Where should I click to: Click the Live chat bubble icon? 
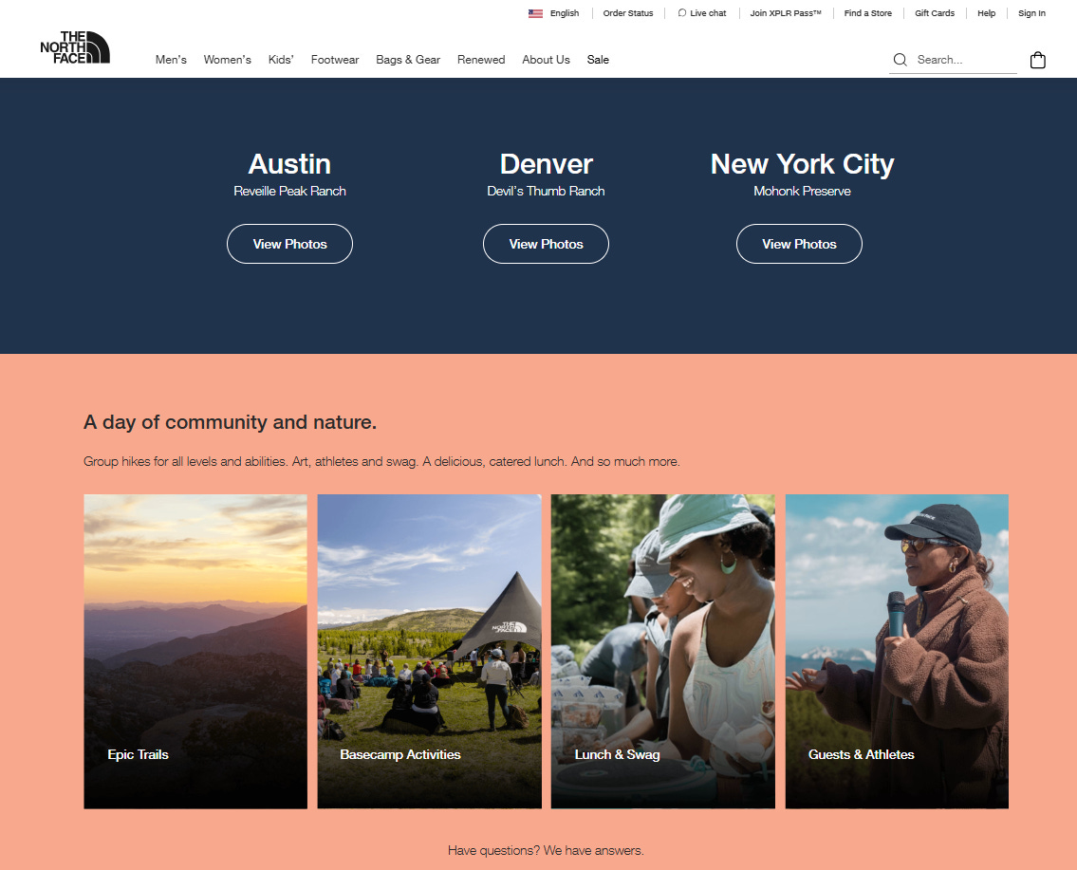point(681,13)
